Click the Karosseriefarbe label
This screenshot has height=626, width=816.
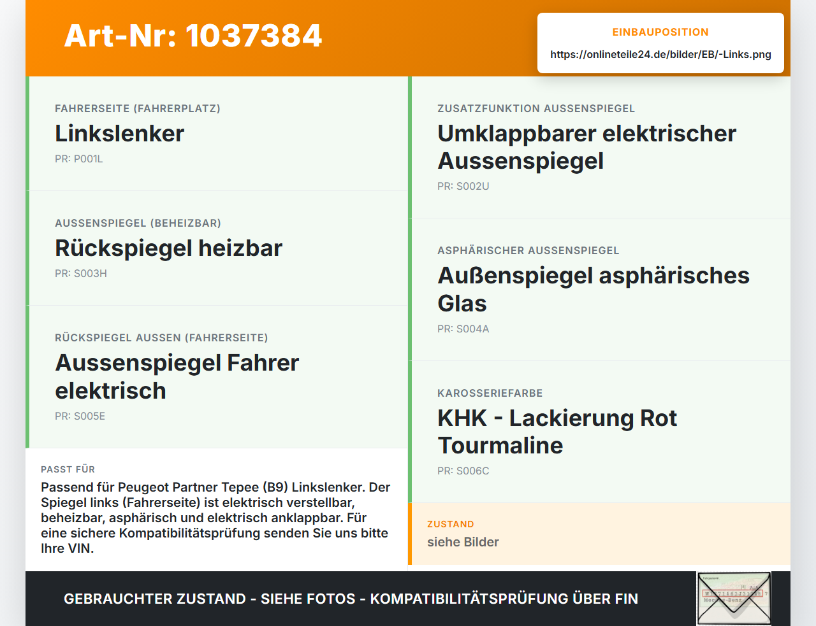point(490,393)
